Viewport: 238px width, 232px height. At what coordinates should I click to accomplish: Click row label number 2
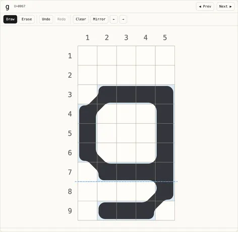[x=70, y=75]
